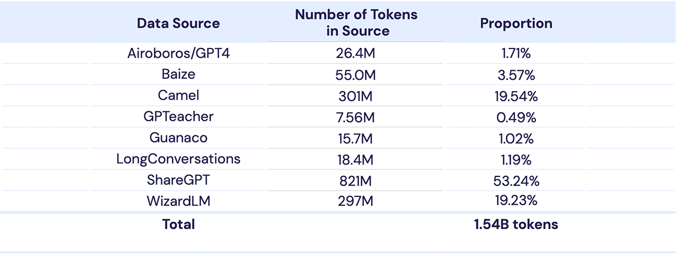The height and width of the screenshot is (276, 679).
Task: Click the Total row label
Action: point(178,224)
